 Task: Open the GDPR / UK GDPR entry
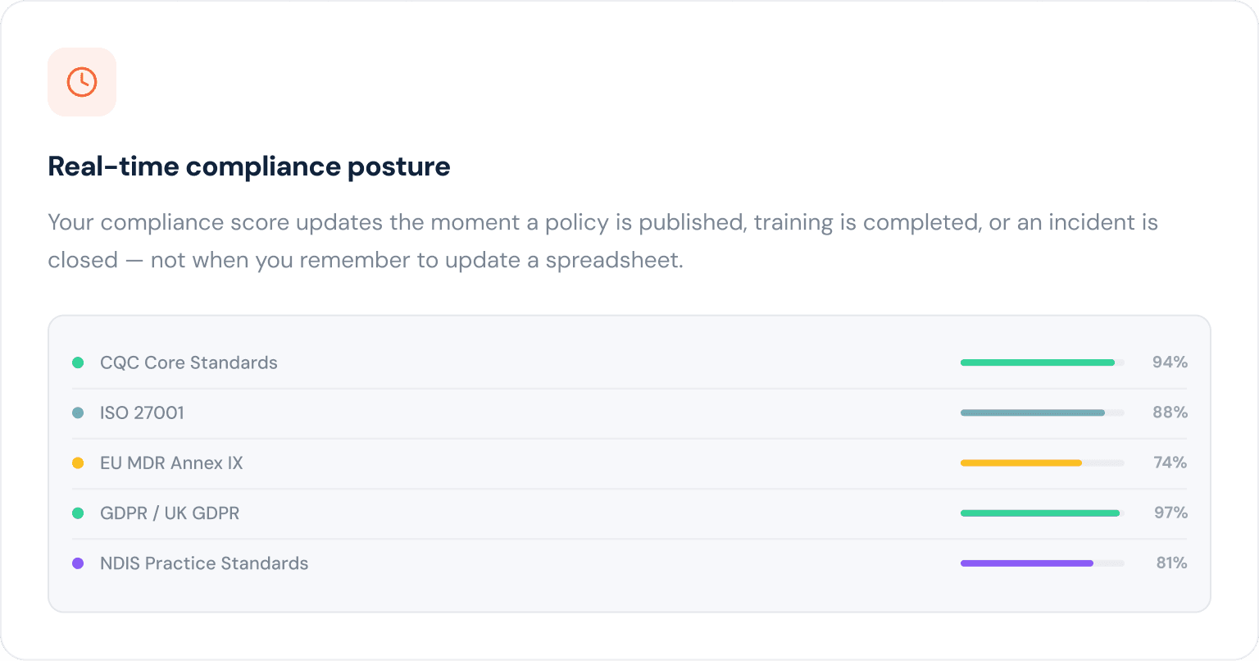coord(170,513)
